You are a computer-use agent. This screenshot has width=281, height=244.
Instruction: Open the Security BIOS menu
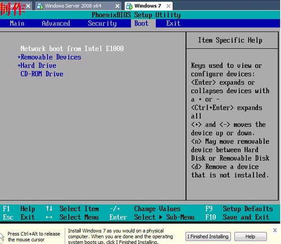[x=102, y=24]
